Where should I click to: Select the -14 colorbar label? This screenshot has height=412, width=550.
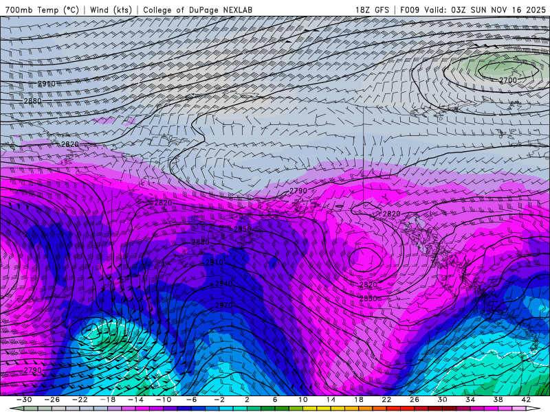pyautogui.click(x=135, y=400)
